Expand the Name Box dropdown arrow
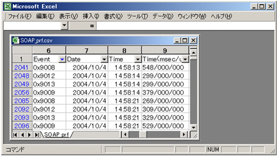 click(x=64, y=26)
